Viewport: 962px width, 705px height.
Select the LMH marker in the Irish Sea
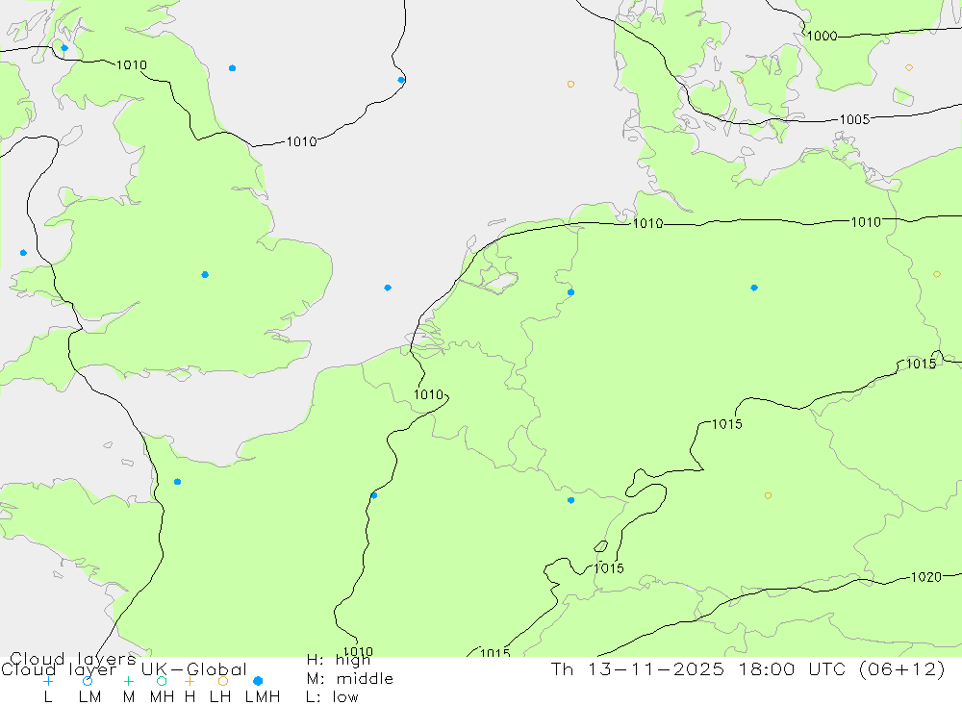pyautogui.click(x=23, y=253)
